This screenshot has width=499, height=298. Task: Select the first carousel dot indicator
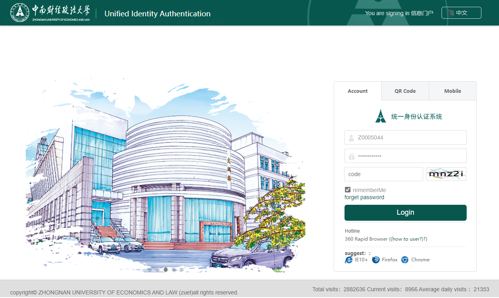[150, 270]
